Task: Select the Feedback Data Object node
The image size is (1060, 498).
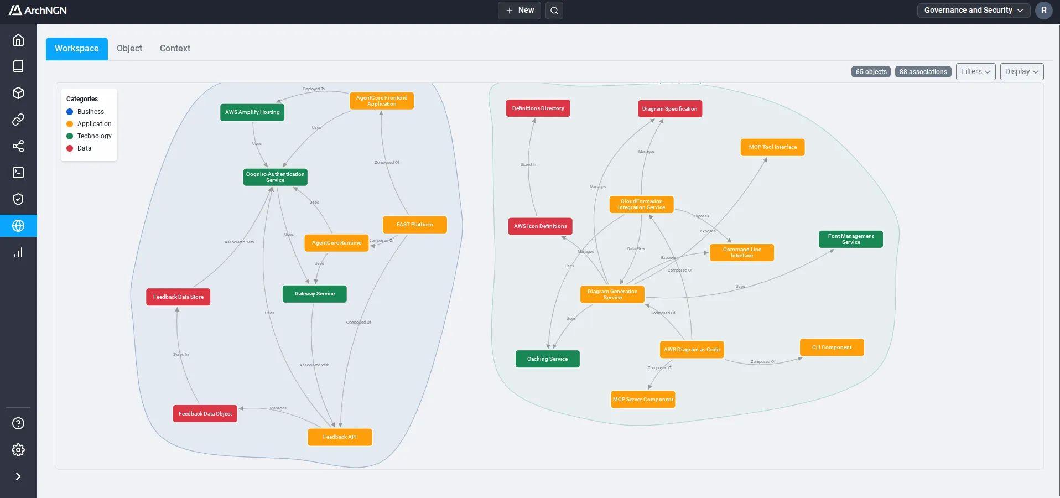Action: tap(205, 414)
